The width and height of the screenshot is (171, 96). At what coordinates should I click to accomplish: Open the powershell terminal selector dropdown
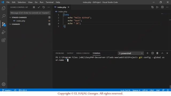point(131,53)
